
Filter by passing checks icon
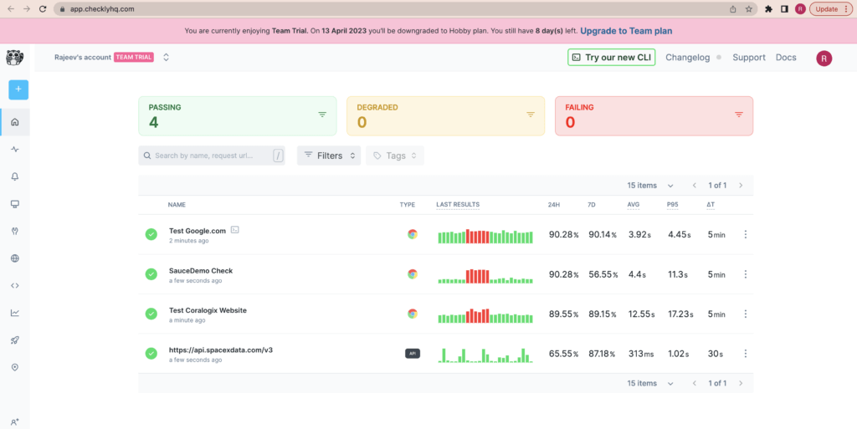click(322, 115)
